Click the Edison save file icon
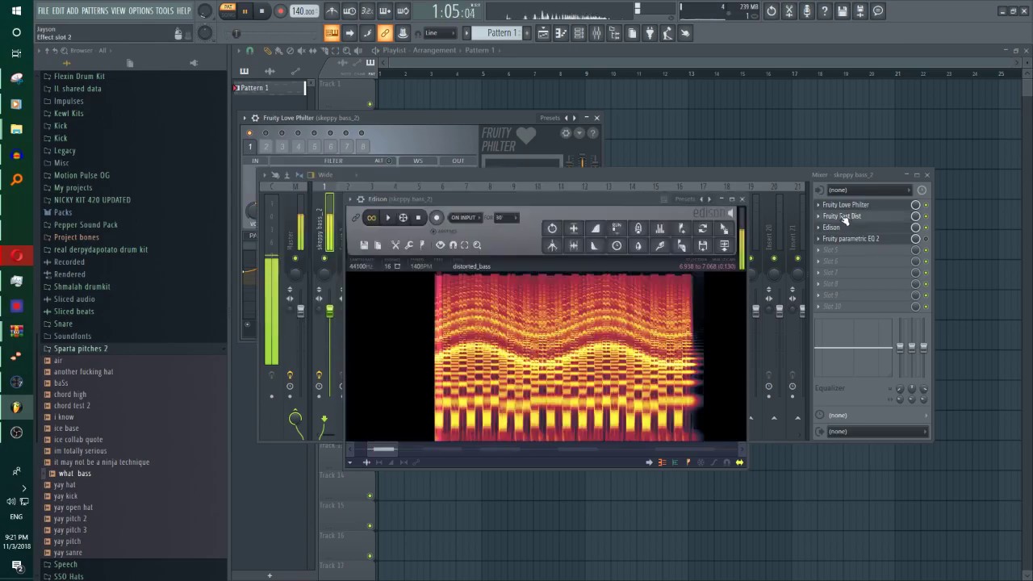The height and width of the screenshot is (581, 1033). click(x=364, y=245)
